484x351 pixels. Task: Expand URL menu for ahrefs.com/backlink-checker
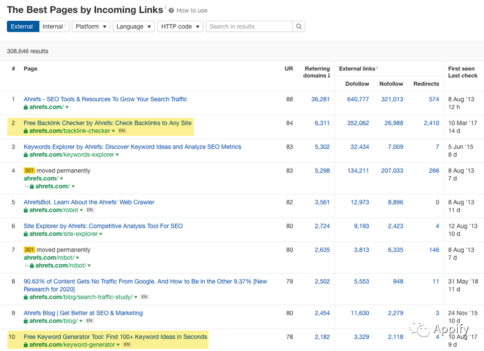click(113, 131)
